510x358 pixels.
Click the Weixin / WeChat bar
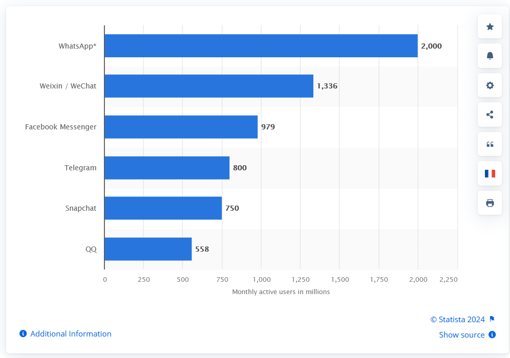209,86
